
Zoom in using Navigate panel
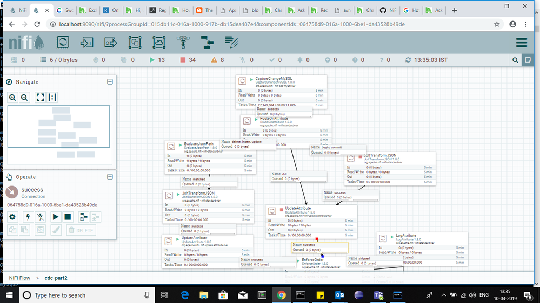tap(12, 98)
